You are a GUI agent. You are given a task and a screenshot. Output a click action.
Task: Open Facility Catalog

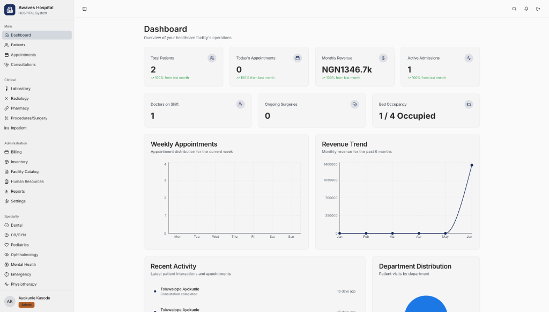(37, 172)
